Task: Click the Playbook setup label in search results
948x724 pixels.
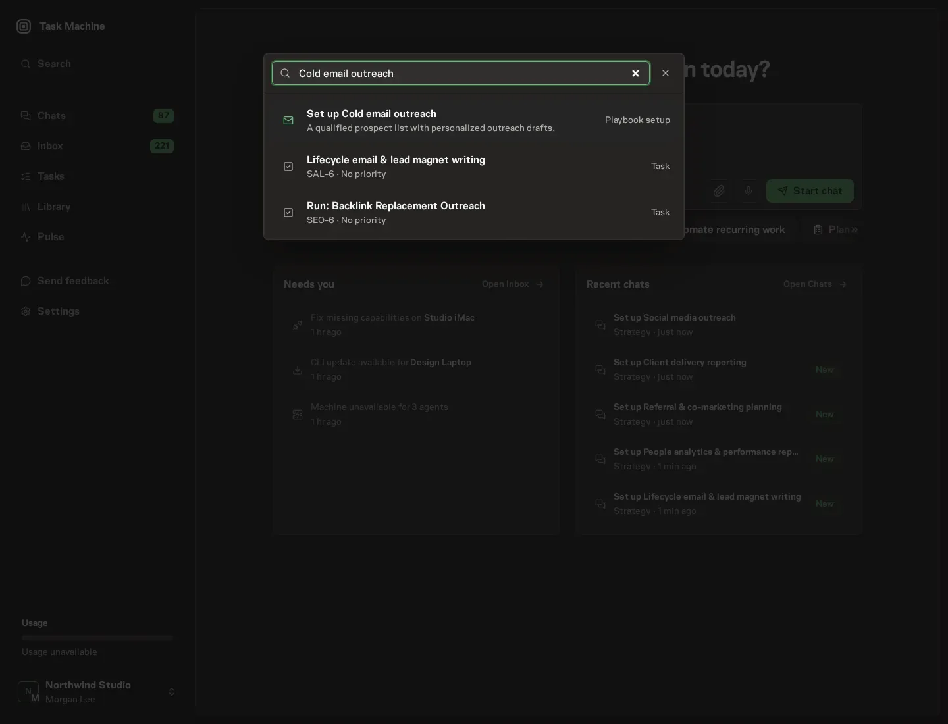Action: click(637, 120)
